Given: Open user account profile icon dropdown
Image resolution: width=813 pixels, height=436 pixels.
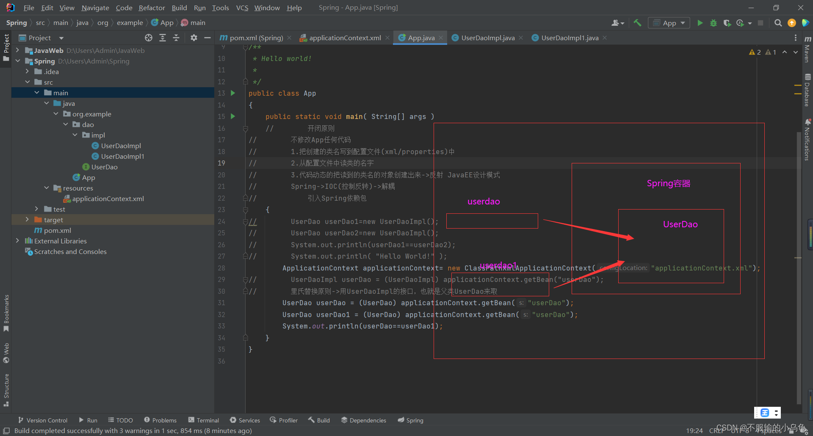Looking at the screenshot, I should [618, 23].
